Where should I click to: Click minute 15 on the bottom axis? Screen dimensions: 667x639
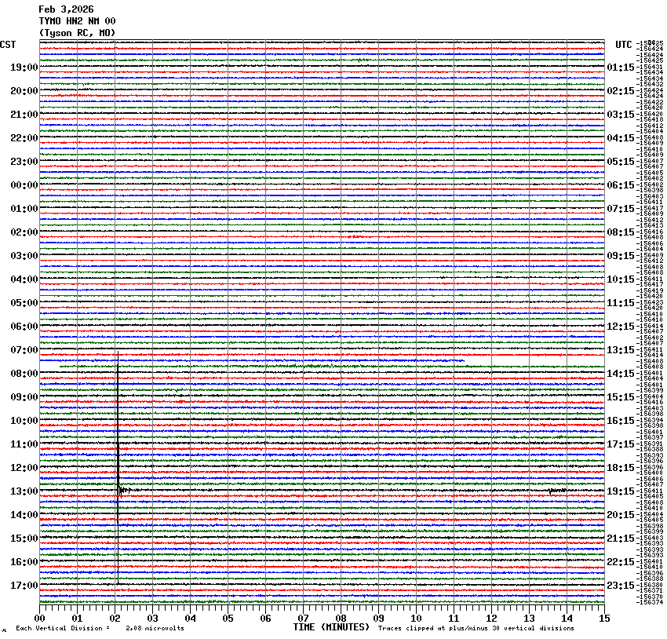pyautogui.click(x=603, y=619)
